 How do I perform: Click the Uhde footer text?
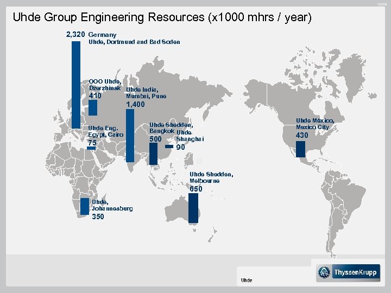(x=246, y=280)
